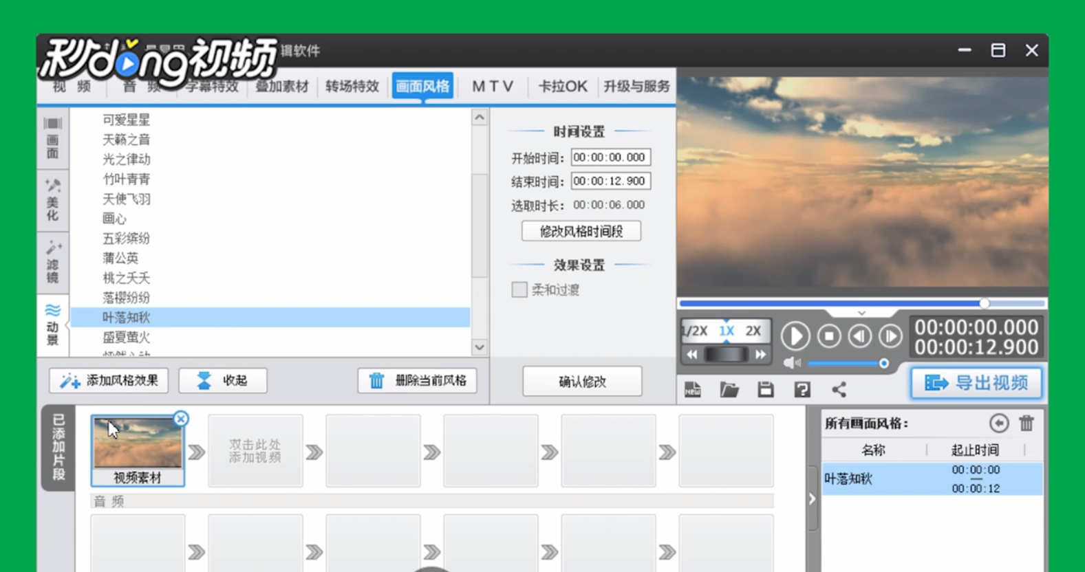Open project folder icon
This screenshot has width=1085, height=572.
[729, 390]
